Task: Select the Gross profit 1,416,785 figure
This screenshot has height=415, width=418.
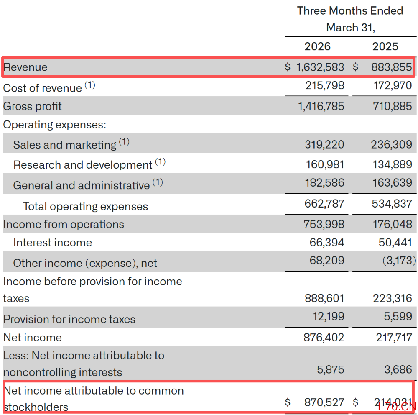Action: (321, 106)
